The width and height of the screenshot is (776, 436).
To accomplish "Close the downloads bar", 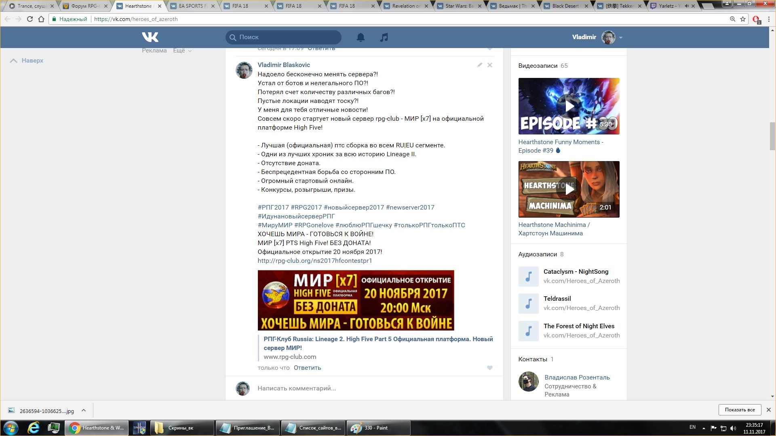I will (x=768, y=410).
